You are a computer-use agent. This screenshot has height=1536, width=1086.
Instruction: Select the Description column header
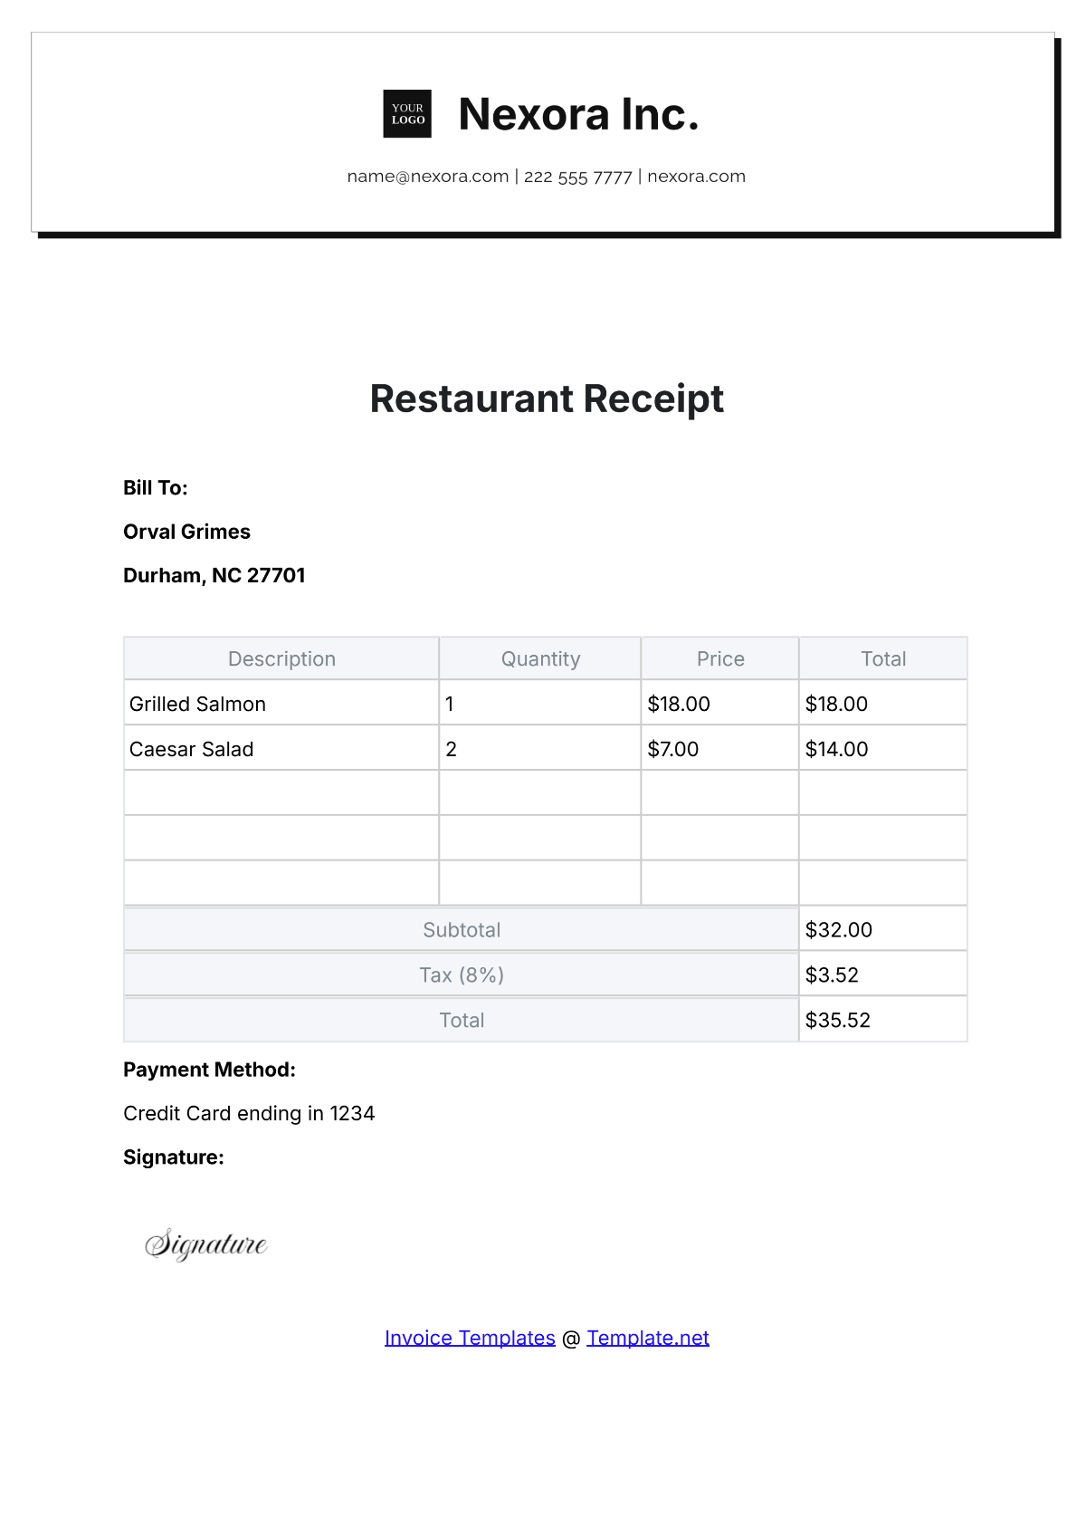pyautogui.click(x=281, y=658)
